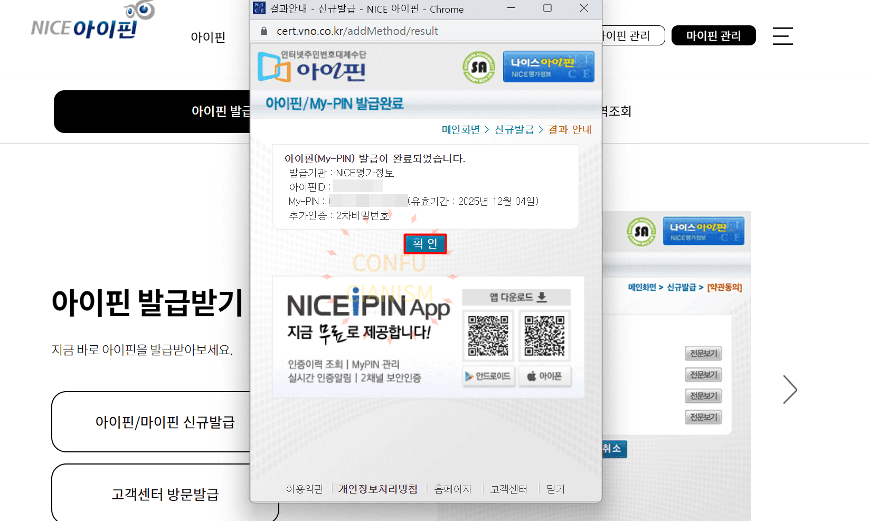Maximize the popup Chrome window
The image size is (869, 521).
click(x=547, y=8)
